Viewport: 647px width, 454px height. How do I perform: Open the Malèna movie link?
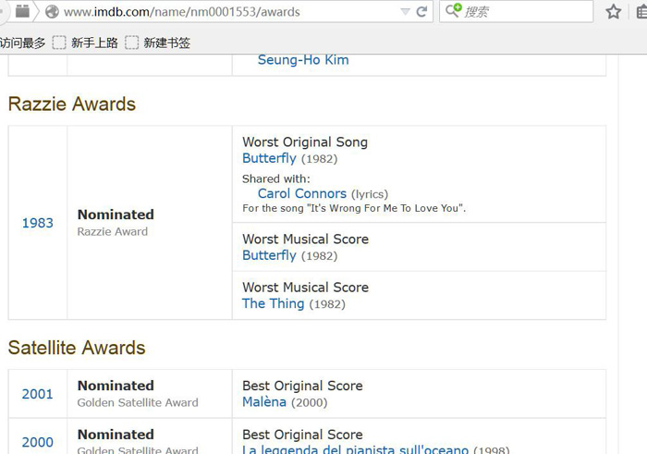coord(264,401)
